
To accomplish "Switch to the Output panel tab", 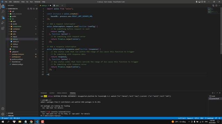I will [52, 93].
